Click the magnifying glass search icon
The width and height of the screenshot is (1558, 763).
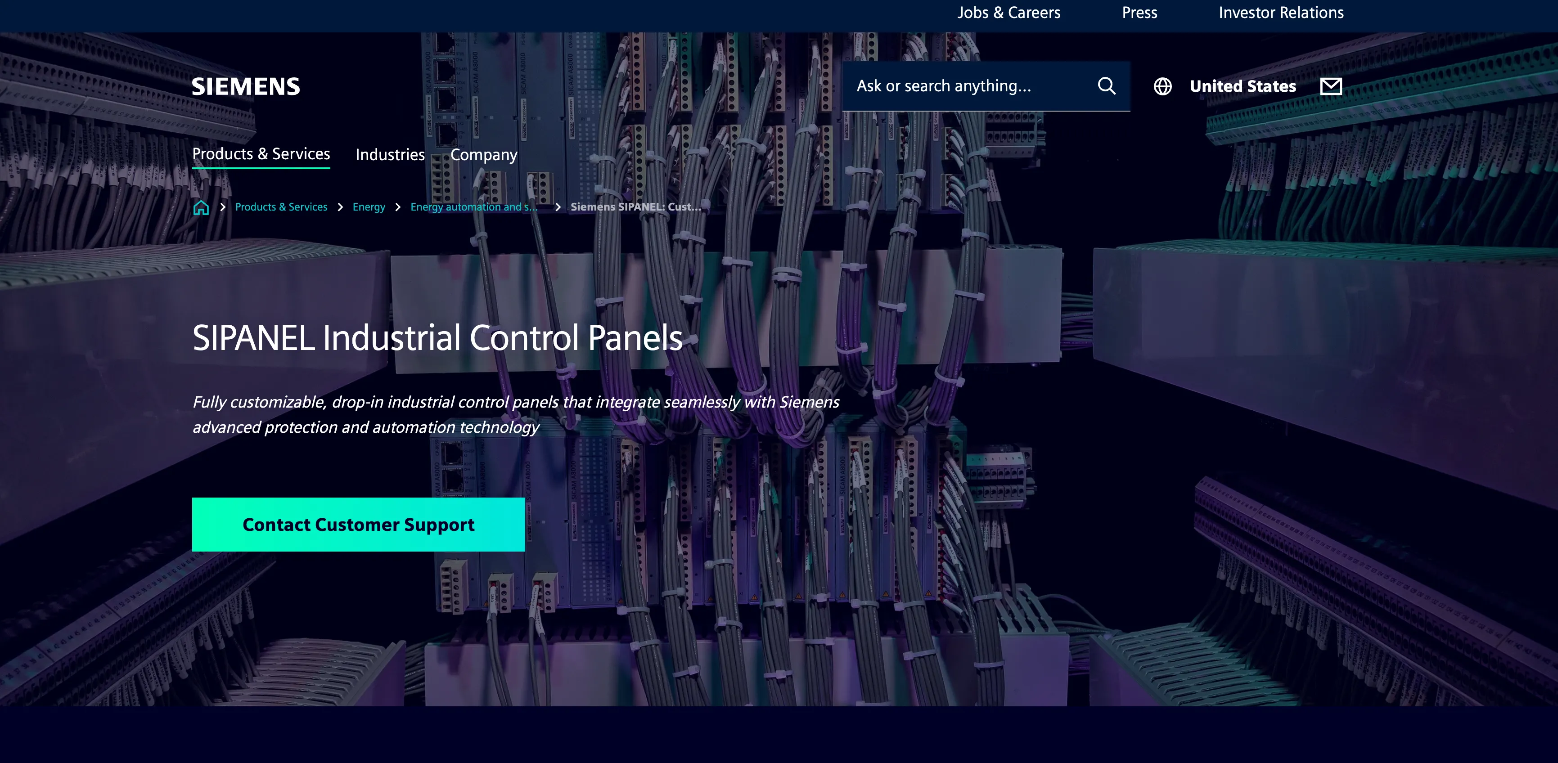click(1106, 86)
